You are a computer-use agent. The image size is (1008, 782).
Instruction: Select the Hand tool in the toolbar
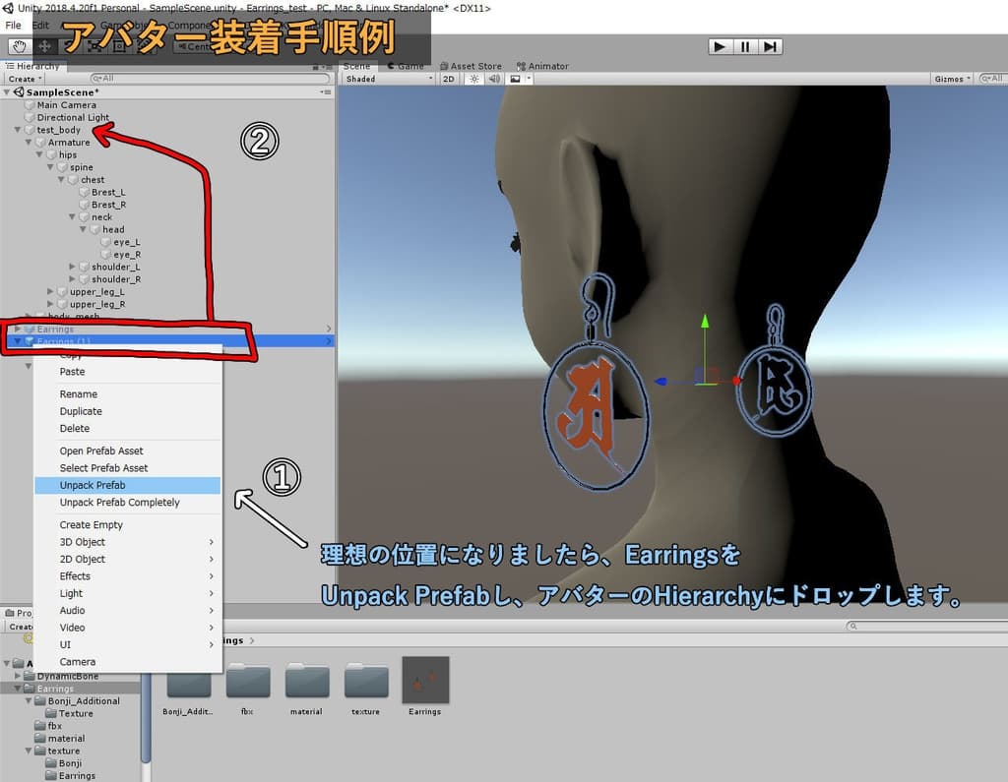point(18,46)
